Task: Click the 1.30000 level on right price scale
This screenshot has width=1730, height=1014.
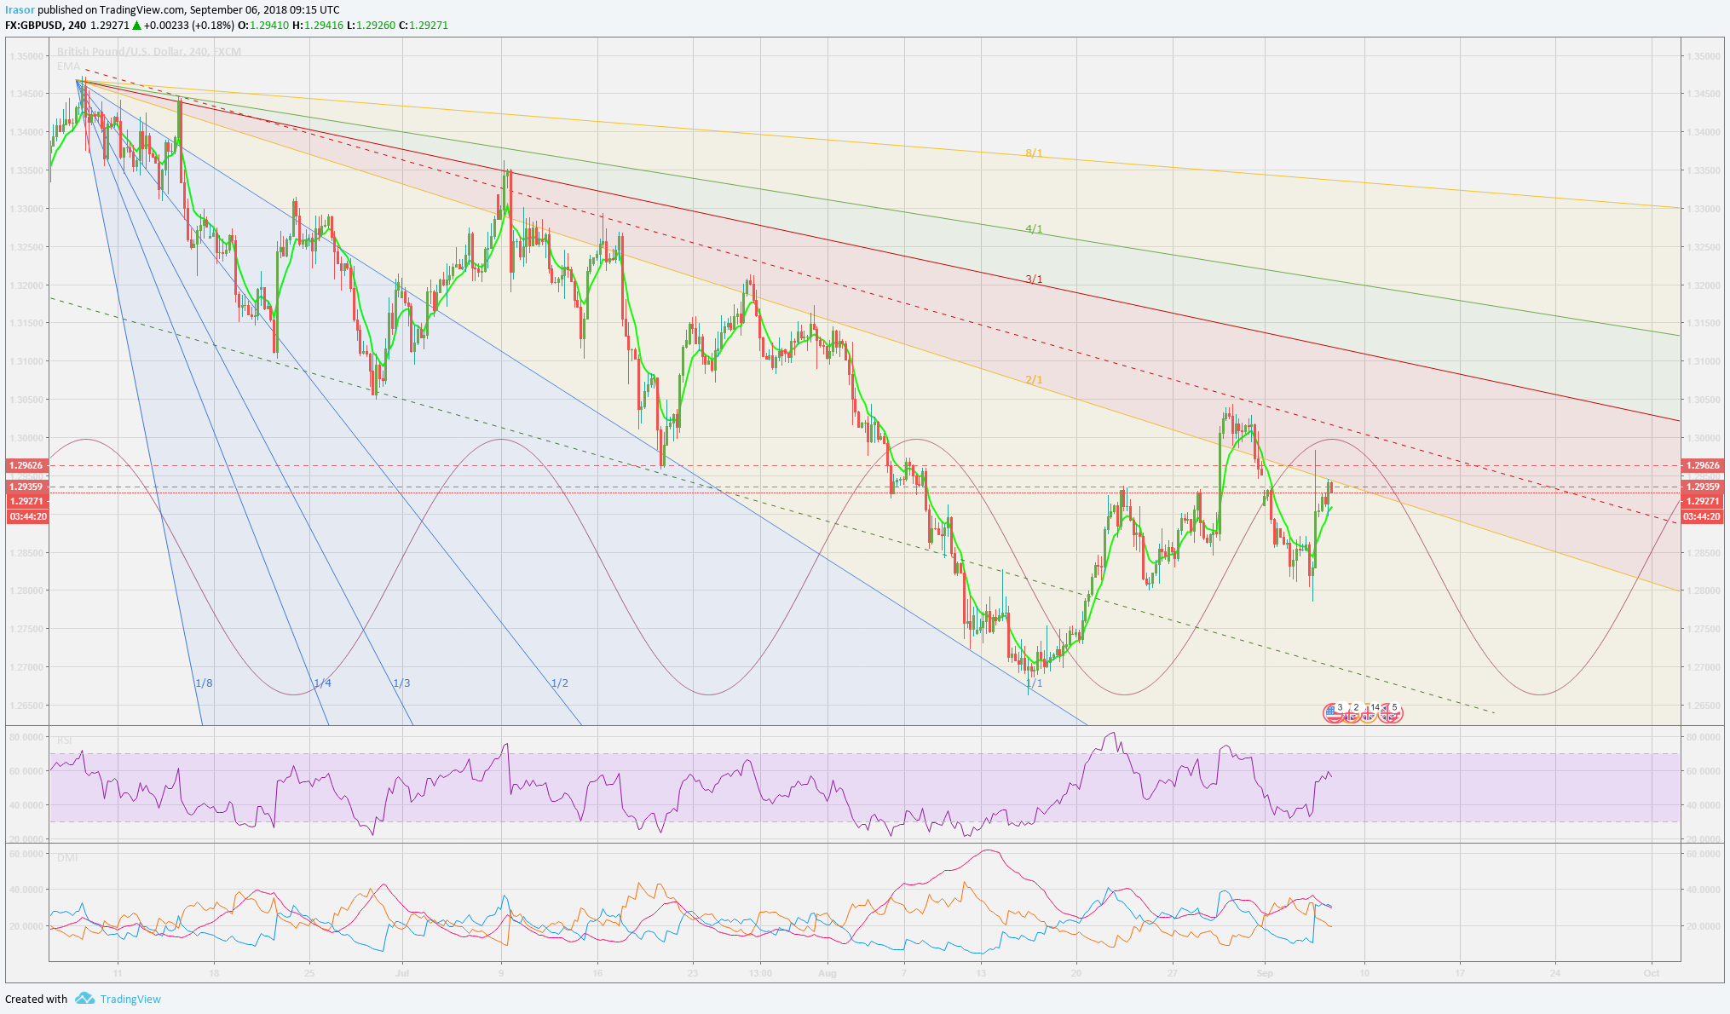Action: click(x=1703, y=438)
